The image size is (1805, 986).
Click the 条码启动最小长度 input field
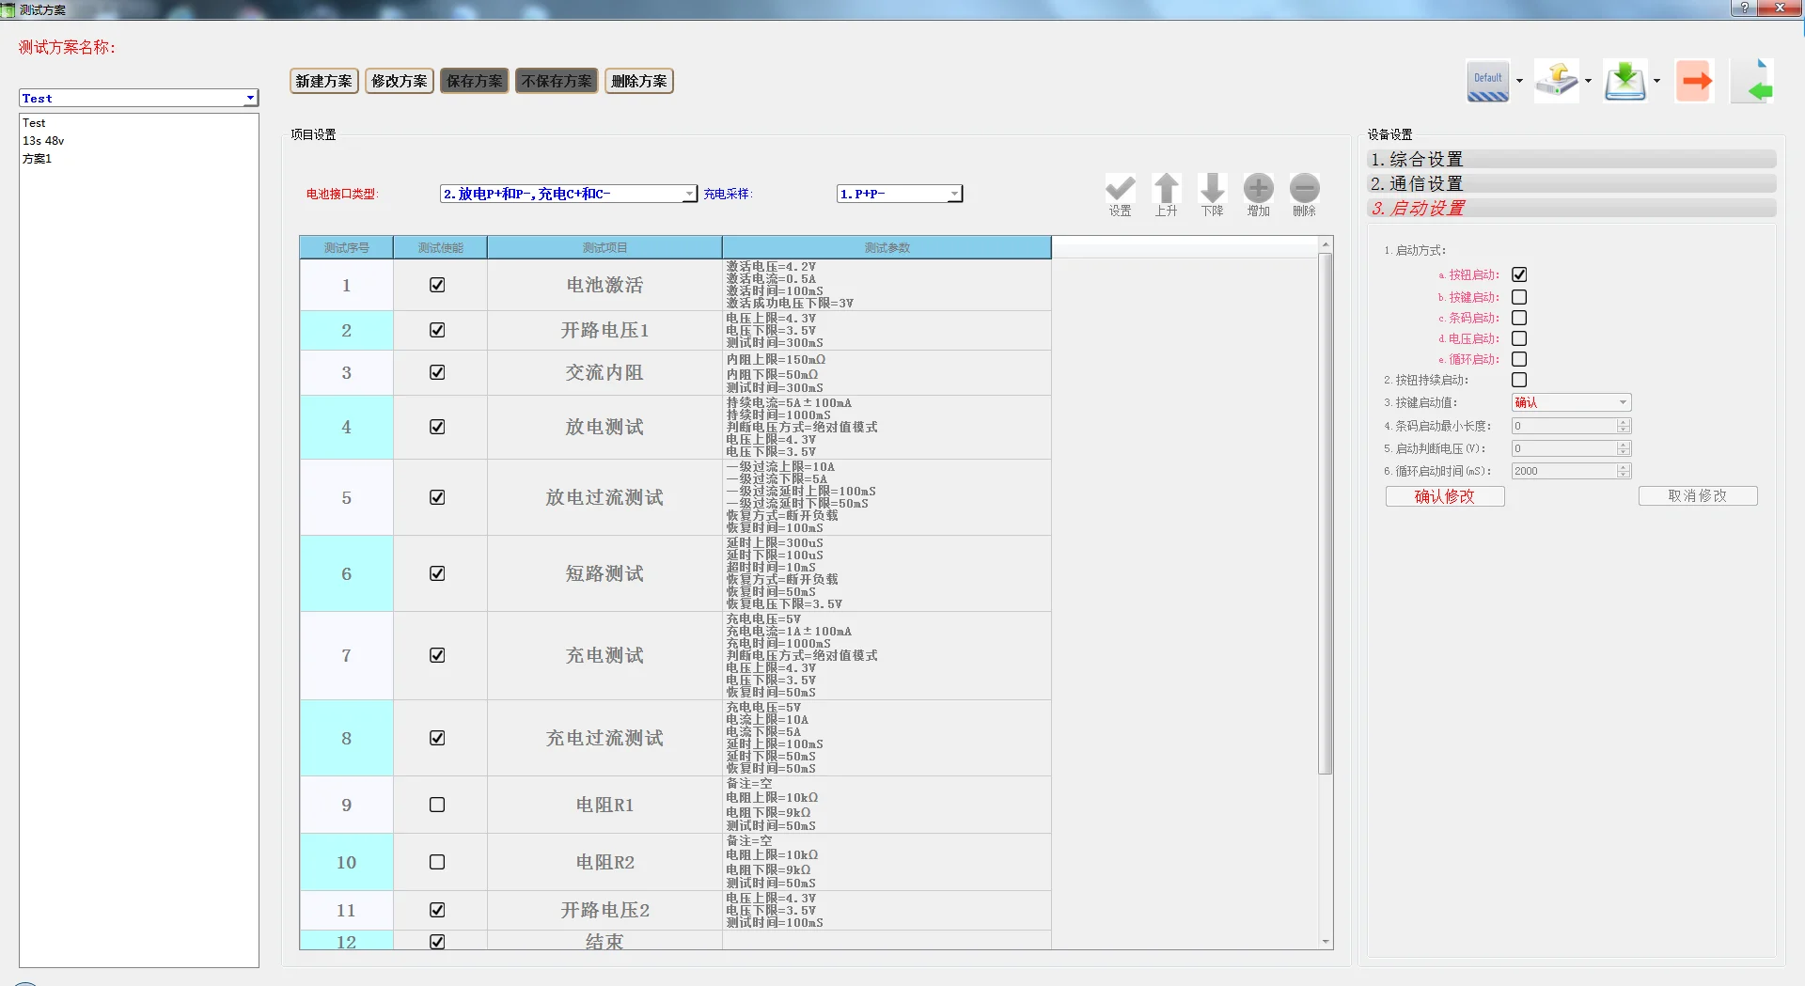(1564, 426)
